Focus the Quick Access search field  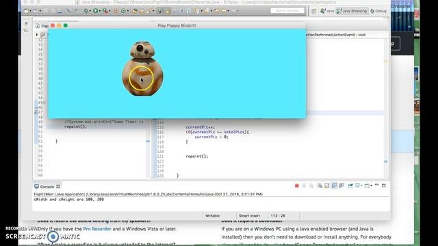point(287,11)
